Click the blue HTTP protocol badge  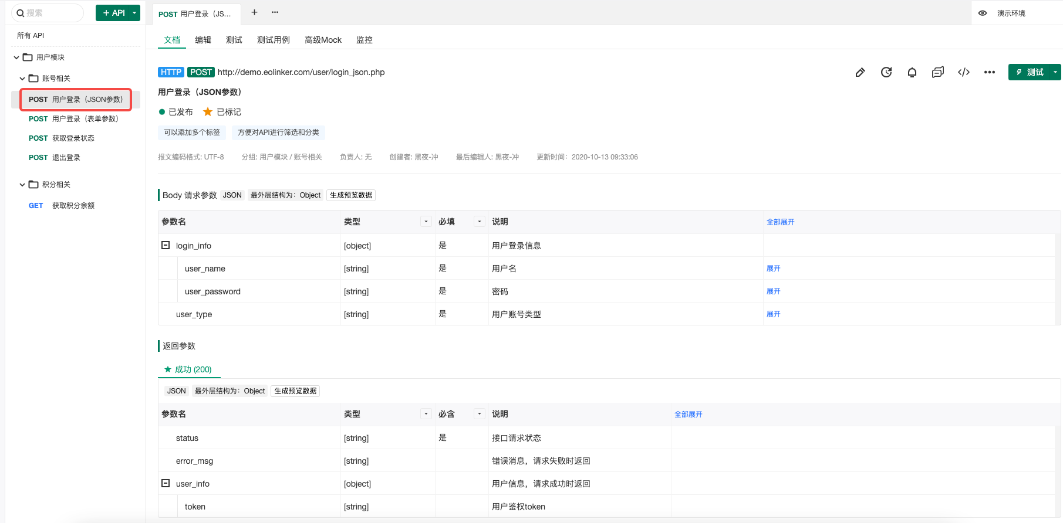[x=171, y=72]
